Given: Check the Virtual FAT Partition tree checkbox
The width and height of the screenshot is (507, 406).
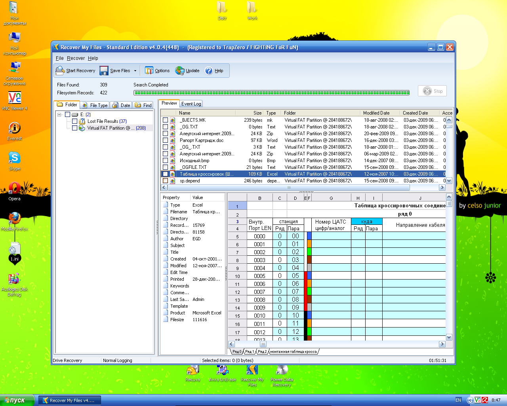Looking at the screenshot, I should pyautogui.click(x=74, y=128).
